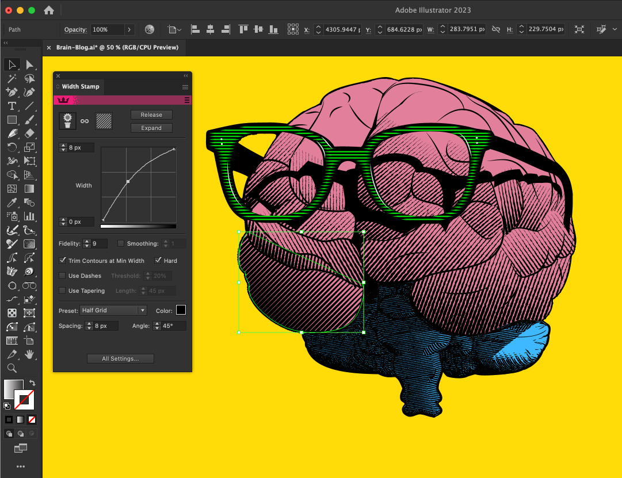
Task: Enable the Use Dashes checkbox
Action: [x=62, y=276]
